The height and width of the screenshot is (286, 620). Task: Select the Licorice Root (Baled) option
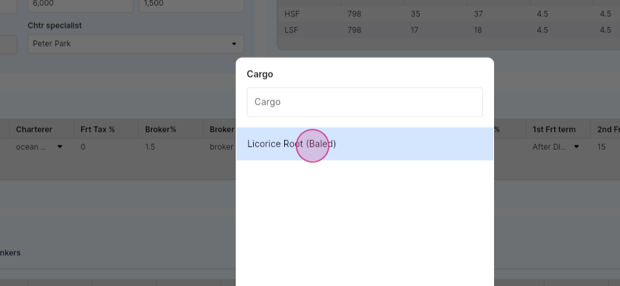pos(364,144)
